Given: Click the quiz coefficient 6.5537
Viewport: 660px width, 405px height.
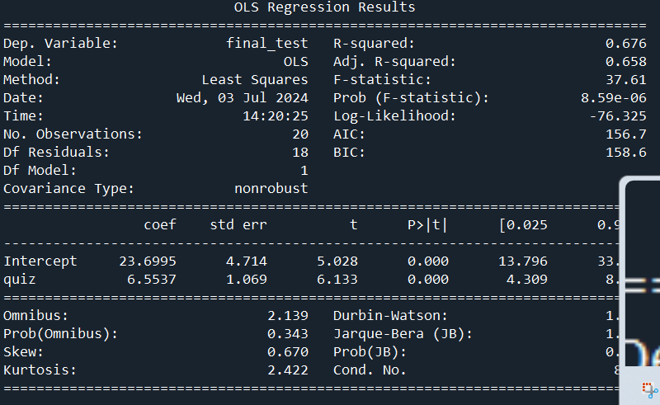Looking at the screenshot, I should click(152, 279).
